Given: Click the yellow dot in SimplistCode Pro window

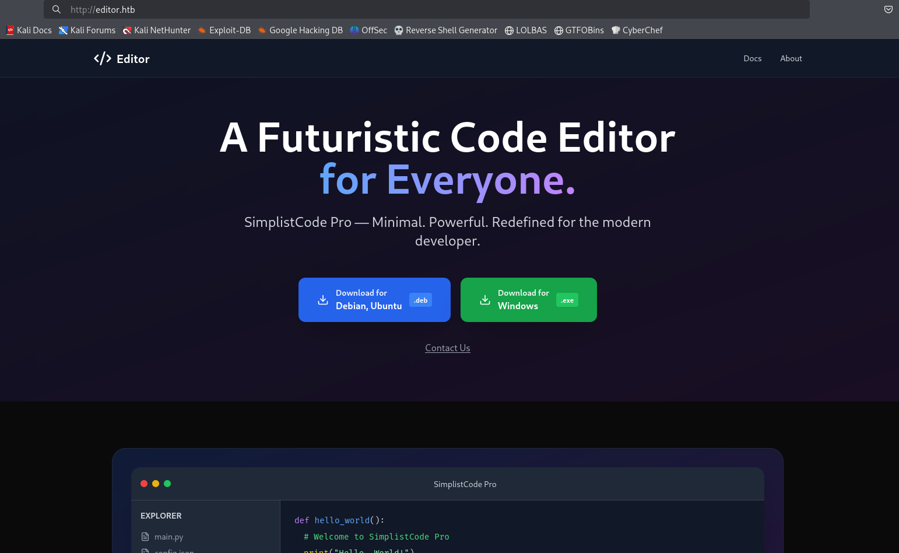Looking at the screenshot, I should [x=156, y=484].
